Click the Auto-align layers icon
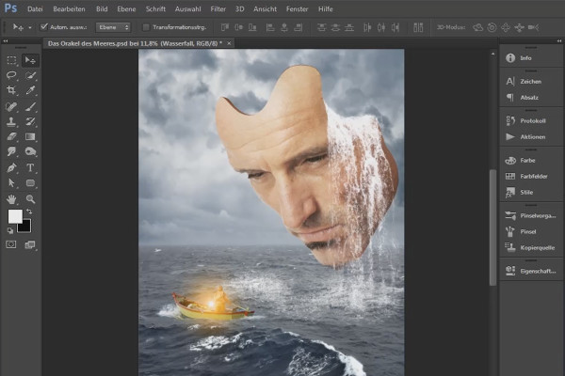The image size is (565, 376). pyautogui.click(x=418, y=27)
